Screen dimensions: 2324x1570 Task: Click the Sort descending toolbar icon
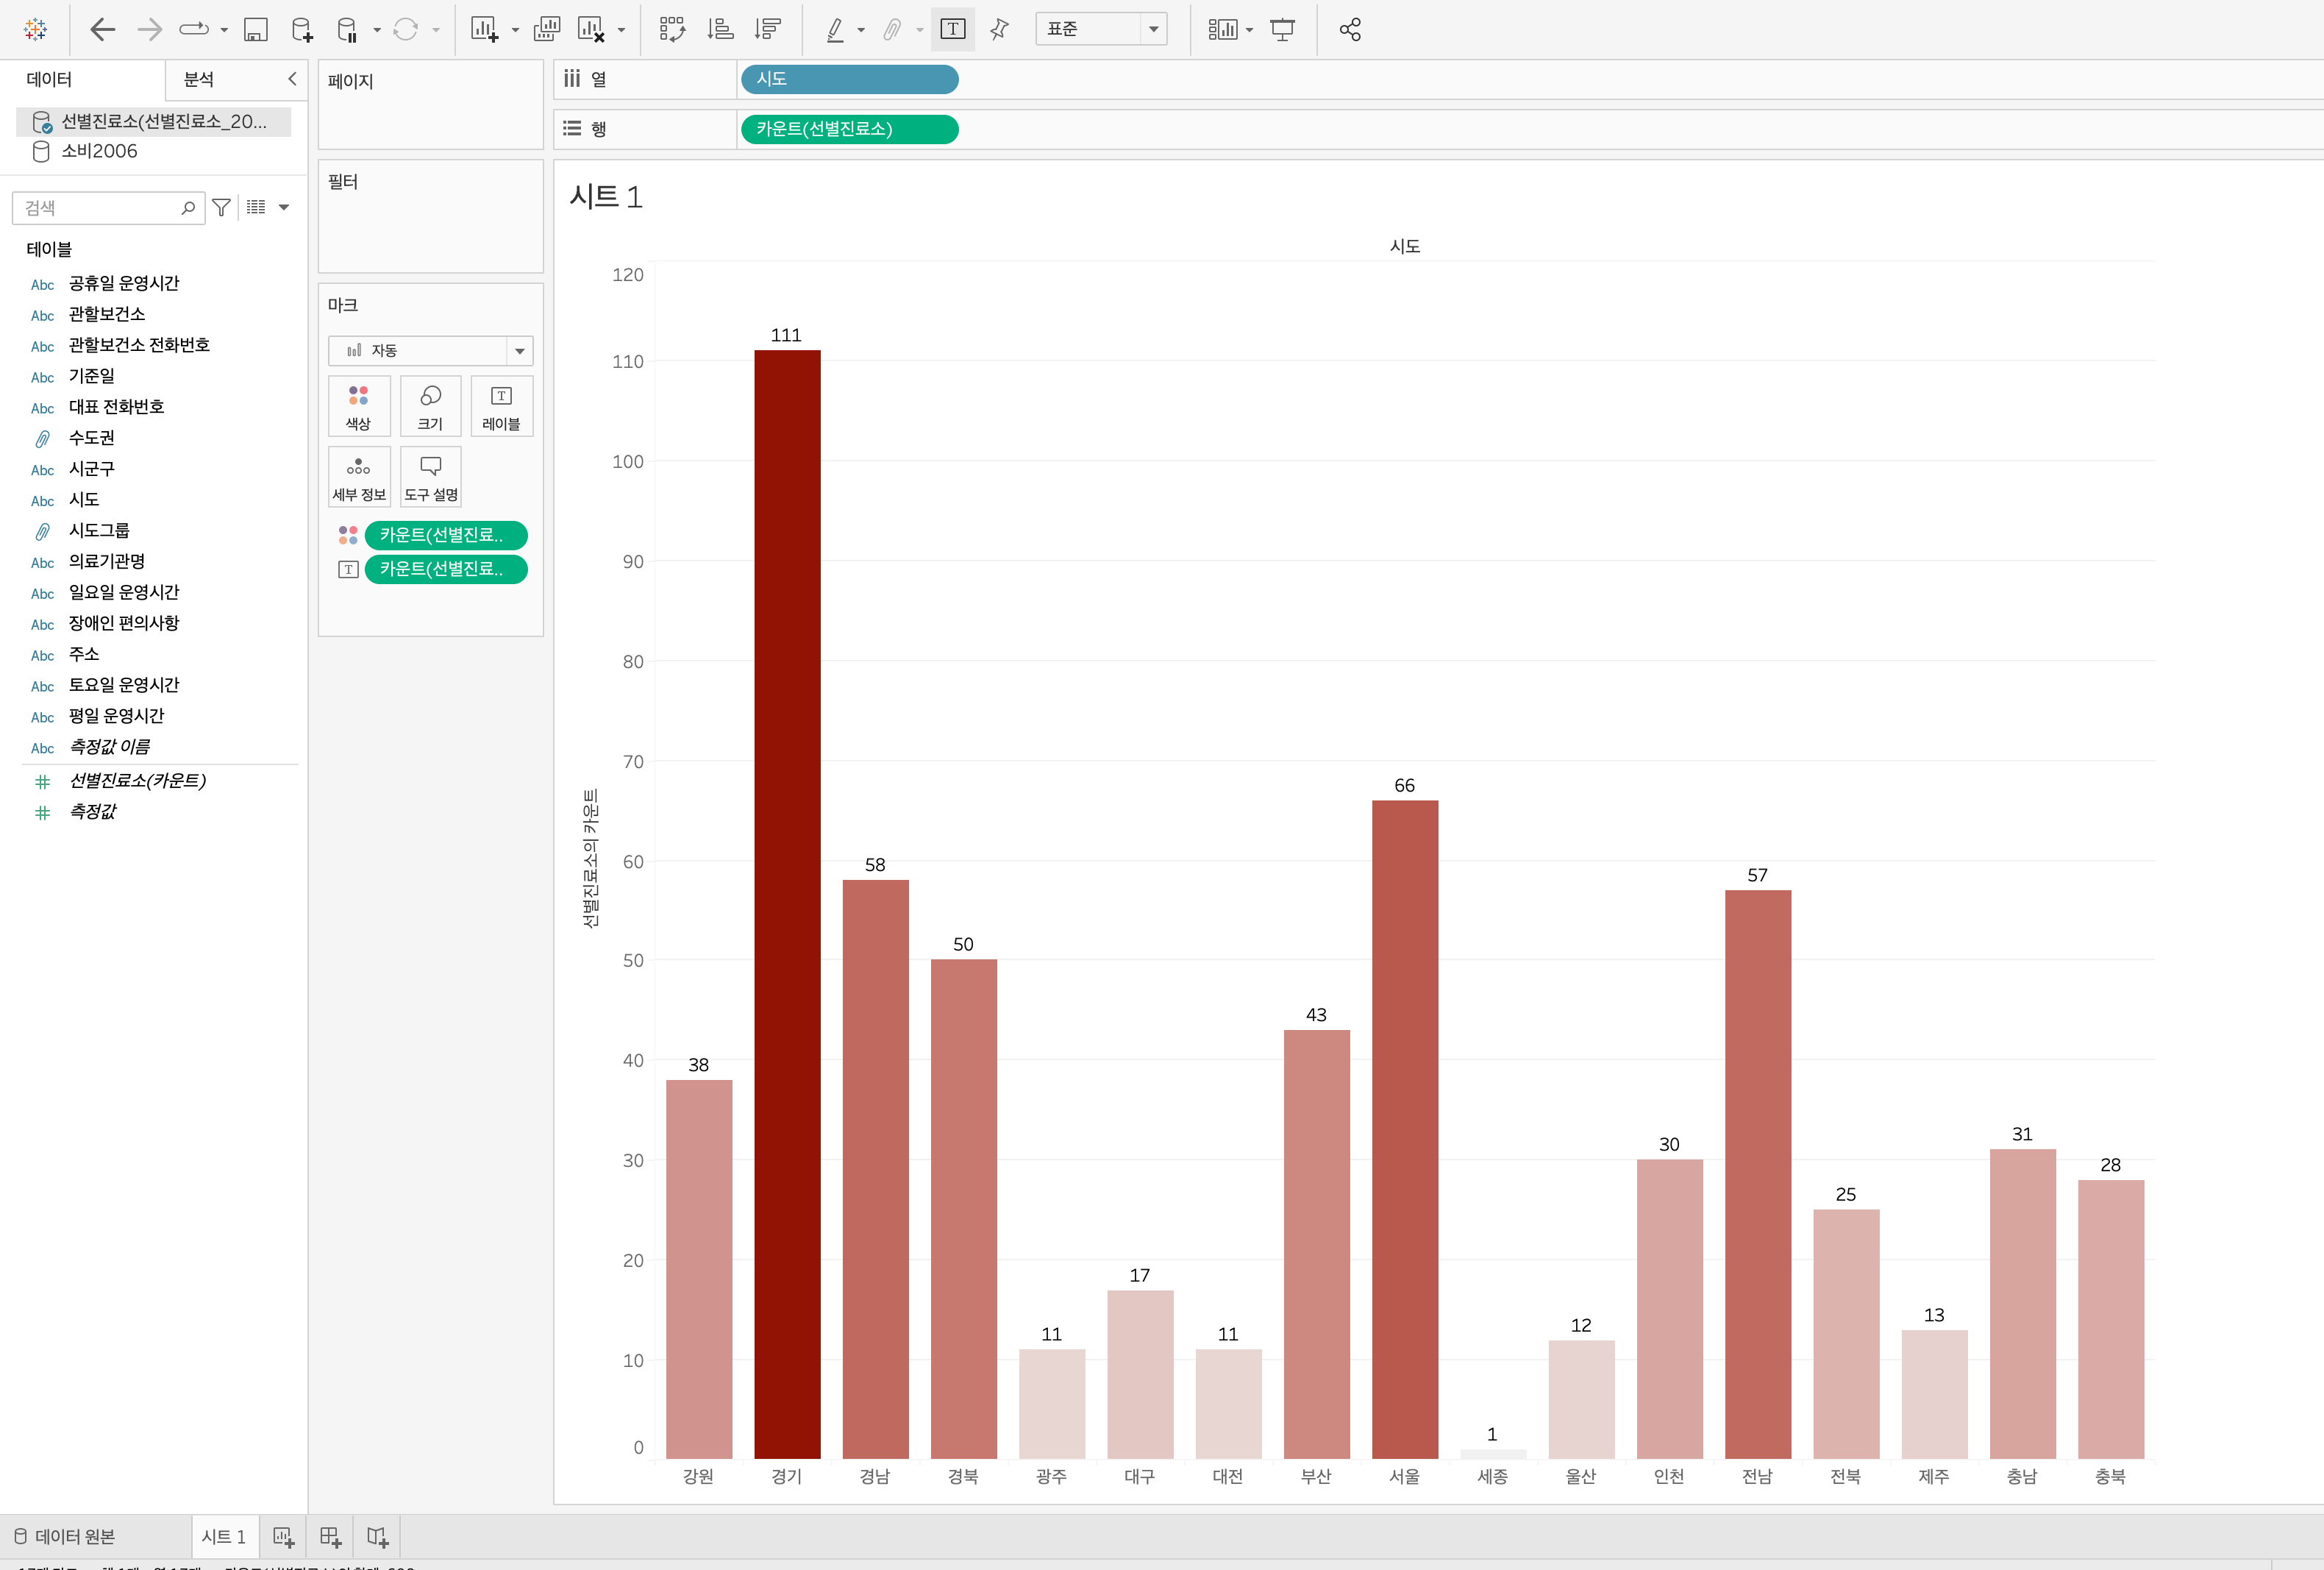tap(768, 30)
